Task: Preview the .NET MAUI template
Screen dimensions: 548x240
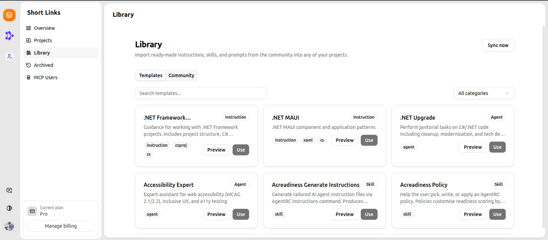Action: tap(345, 140)
